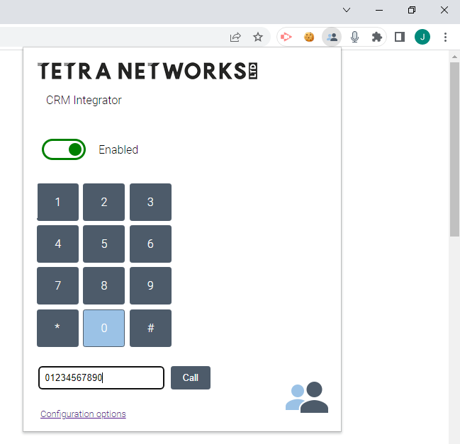
Task: Tap dialpad key 6
Action: (150, 244)
